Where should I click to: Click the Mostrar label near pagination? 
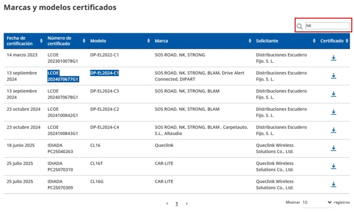[x=292, y=202]
